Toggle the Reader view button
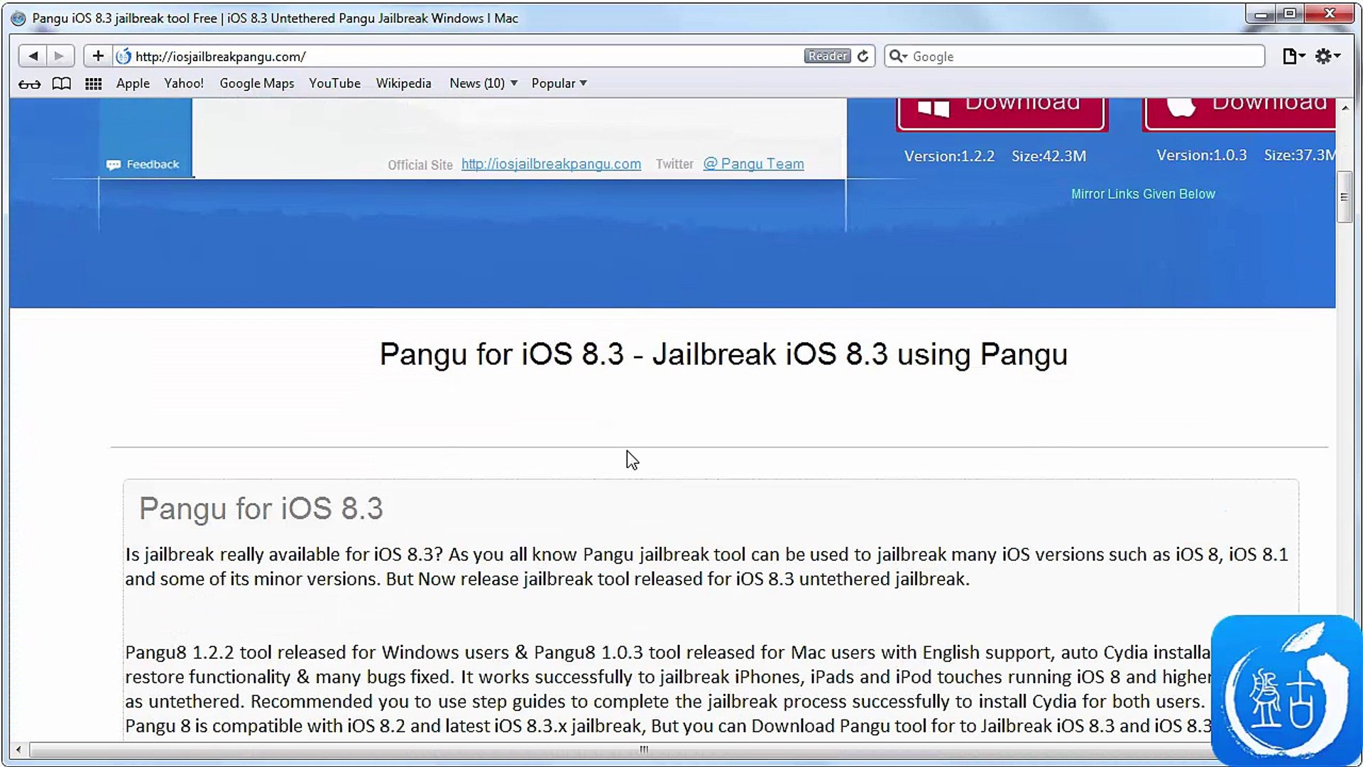The width and height of the screenshot is (1363, 767). pos(827,56)
